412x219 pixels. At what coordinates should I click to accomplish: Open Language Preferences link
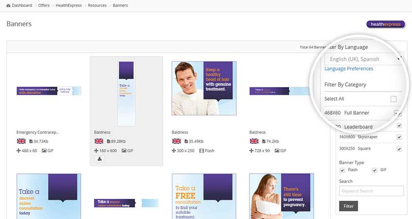(x=349, y=69)
